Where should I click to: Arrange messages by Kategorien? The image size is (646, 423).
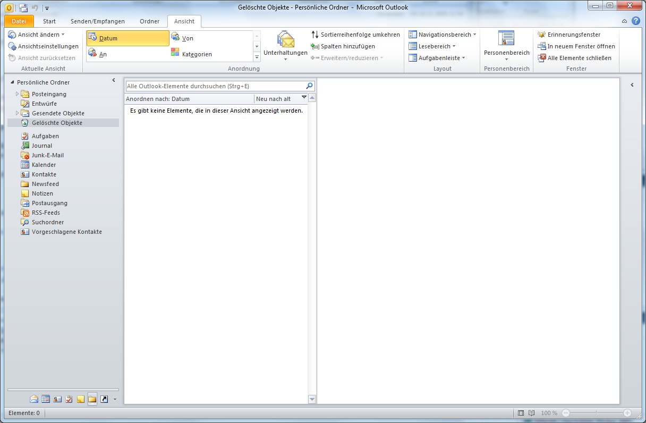210,54
